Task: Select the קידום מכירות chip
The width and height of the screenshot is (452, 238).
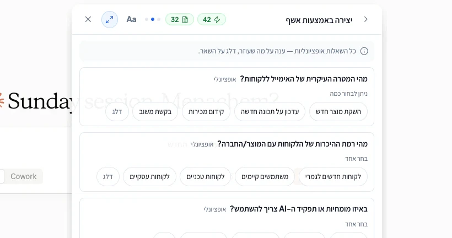Action: 206,111
